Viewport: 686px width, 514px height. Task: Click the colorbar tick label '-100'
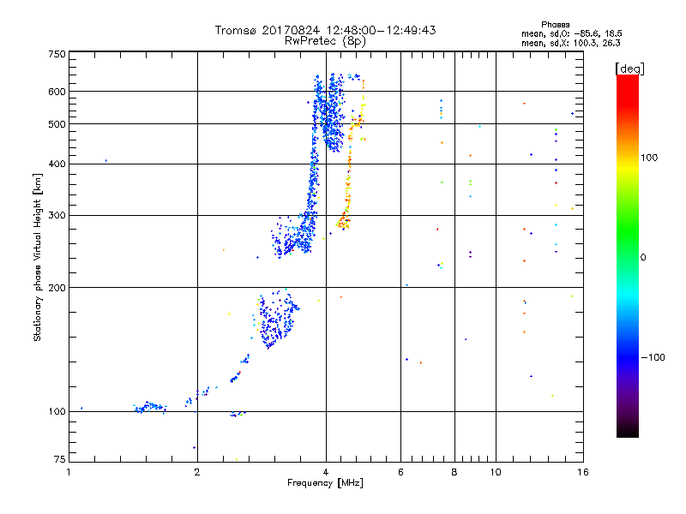(653, 357)
